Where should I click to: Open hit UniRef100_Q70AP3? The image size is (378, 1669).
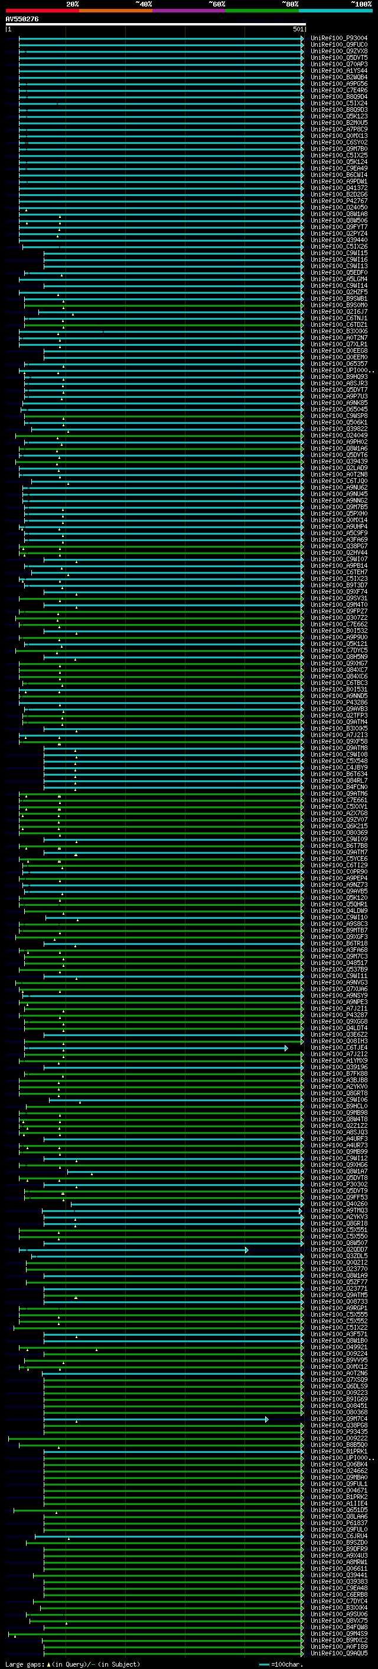point(339,64)
